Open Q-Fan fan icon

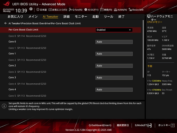[71, 10]
